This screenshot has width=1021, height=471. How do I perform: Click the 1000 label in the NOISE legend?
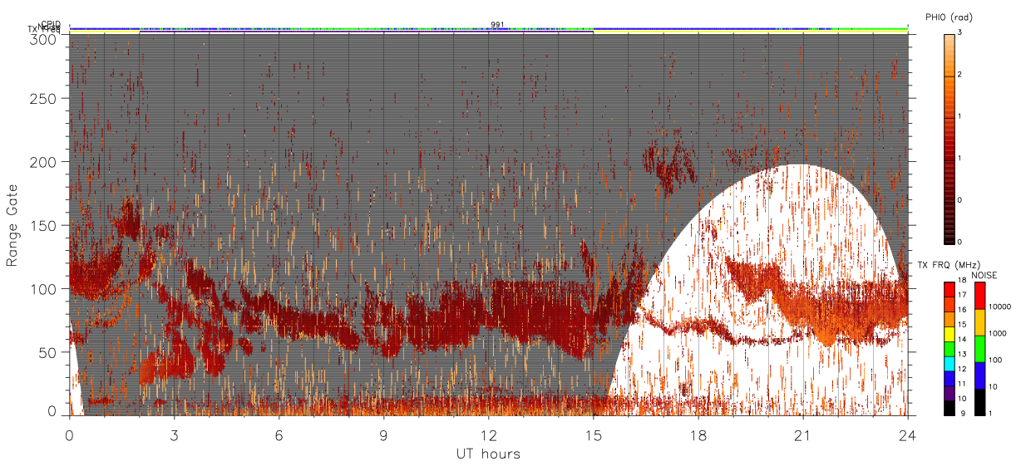[x=999, y=333]
